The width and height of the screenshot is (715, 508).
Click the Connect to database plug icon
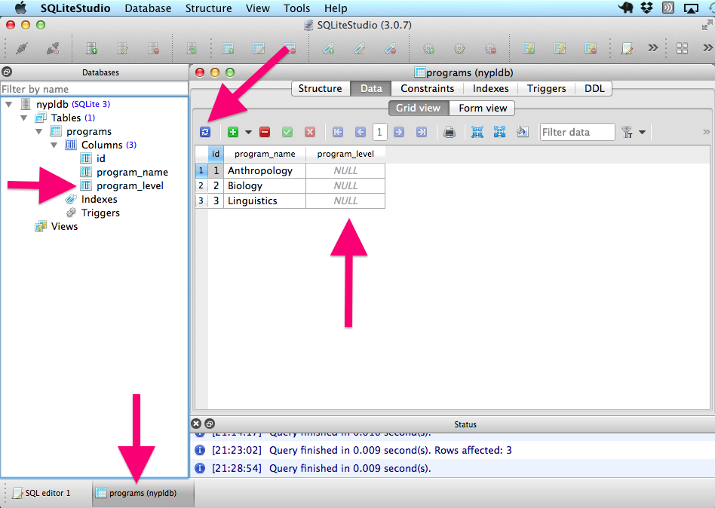[21, 49]
